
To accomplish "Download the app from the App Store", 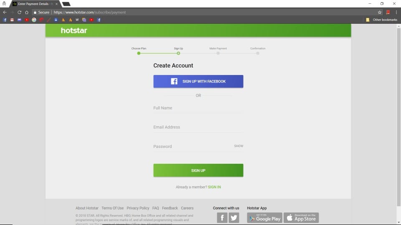I will 301,217.
